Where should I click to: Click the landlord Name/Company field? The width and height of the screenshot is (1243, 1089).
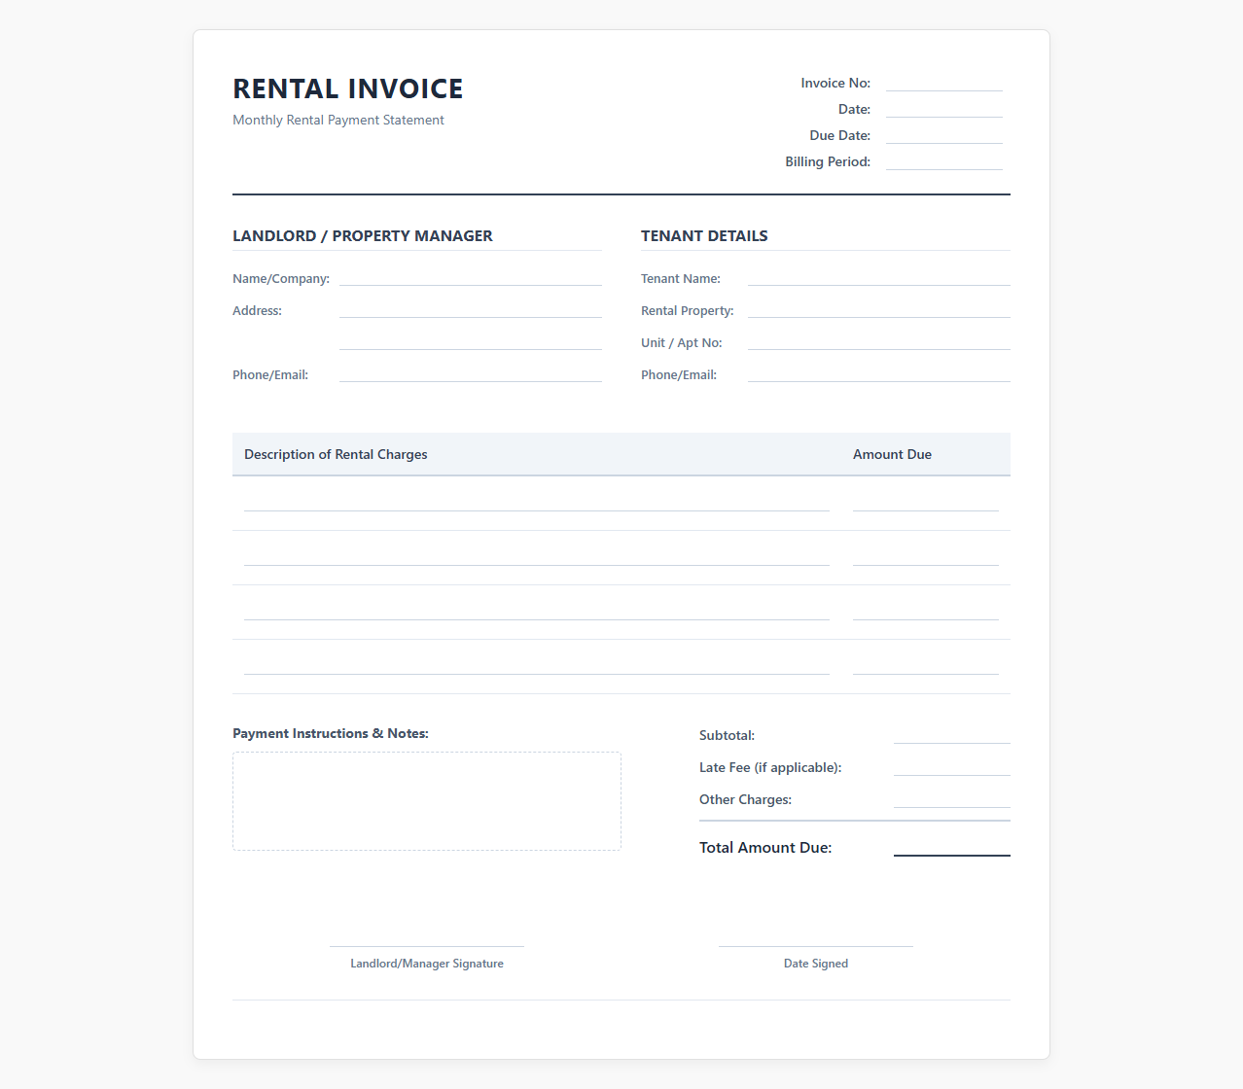(x=471, y=276)
